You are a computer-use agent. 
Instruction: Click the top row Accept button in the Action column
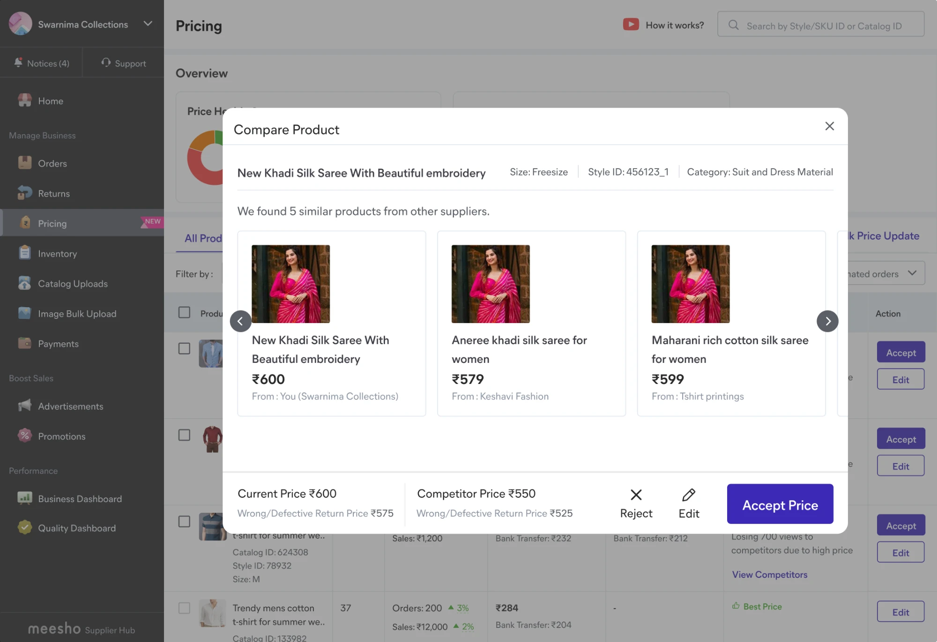click(x=900, y=352)
